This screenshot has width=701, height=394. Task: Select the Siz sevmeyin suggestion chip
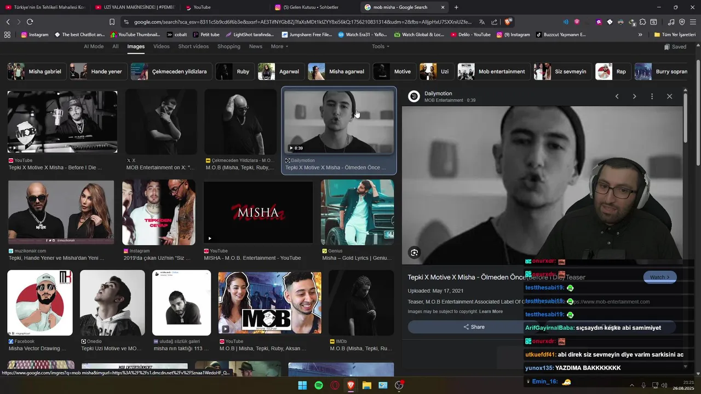click(x=562, y=72)
